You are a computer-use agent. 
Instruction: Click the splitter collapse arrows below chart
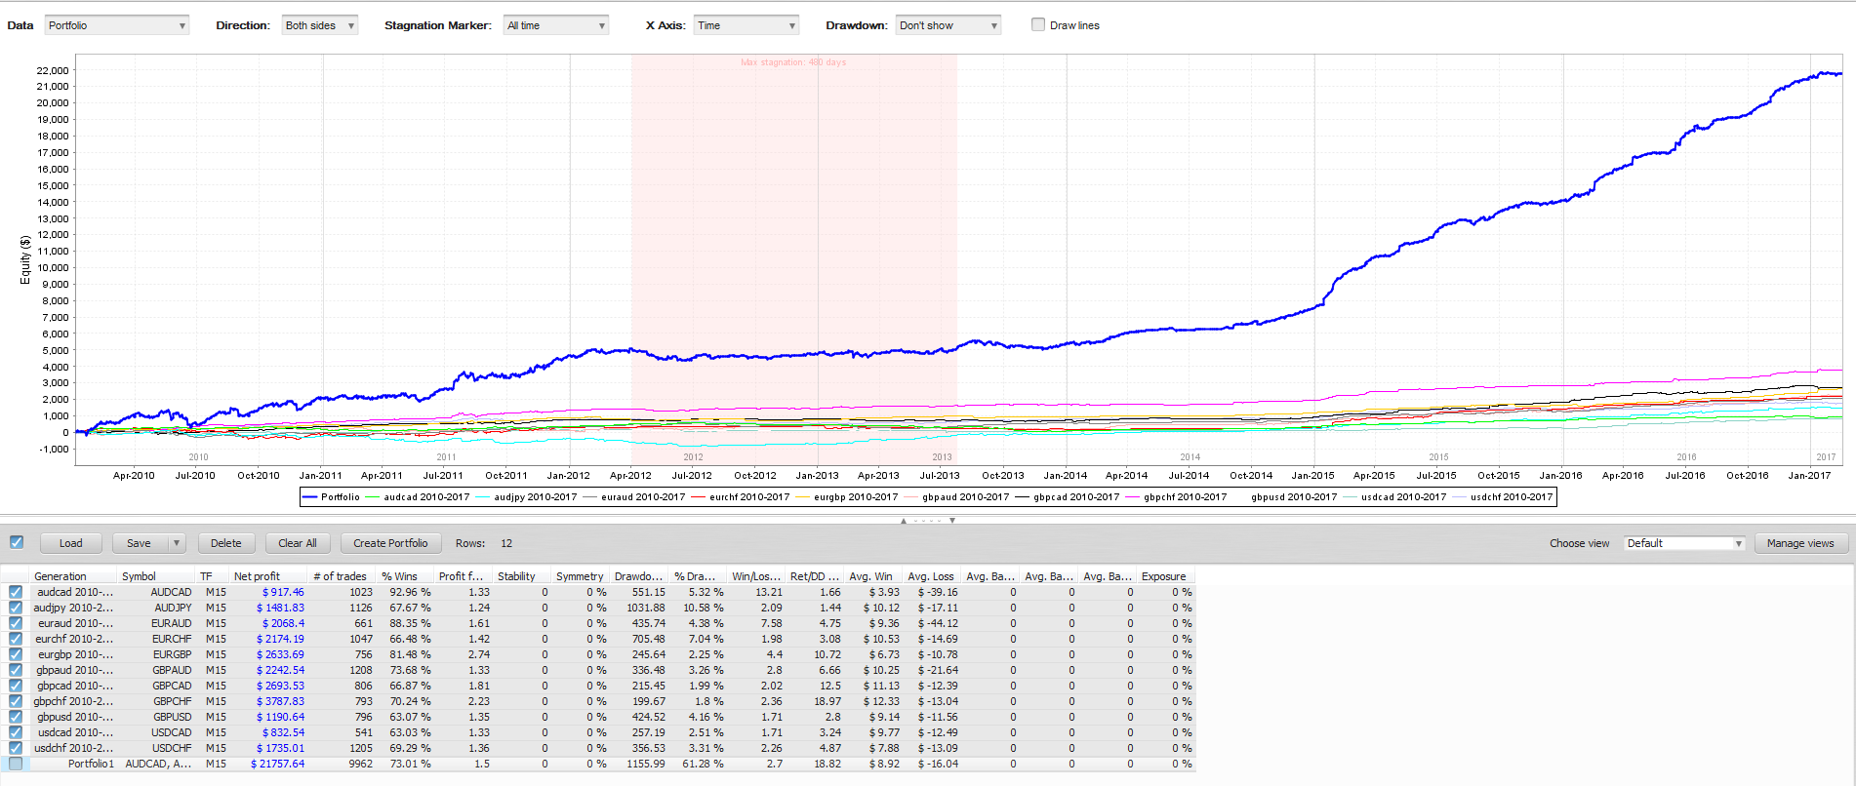[928, 521]
